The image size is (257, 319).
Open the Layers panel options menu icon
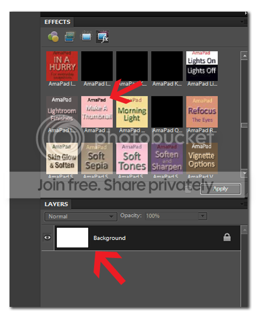(x=244, y=204)
